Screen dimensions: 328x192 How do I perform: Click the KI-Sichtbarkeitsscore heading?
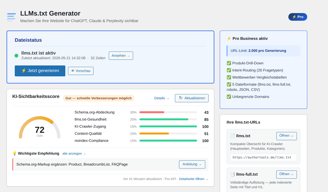36,96
